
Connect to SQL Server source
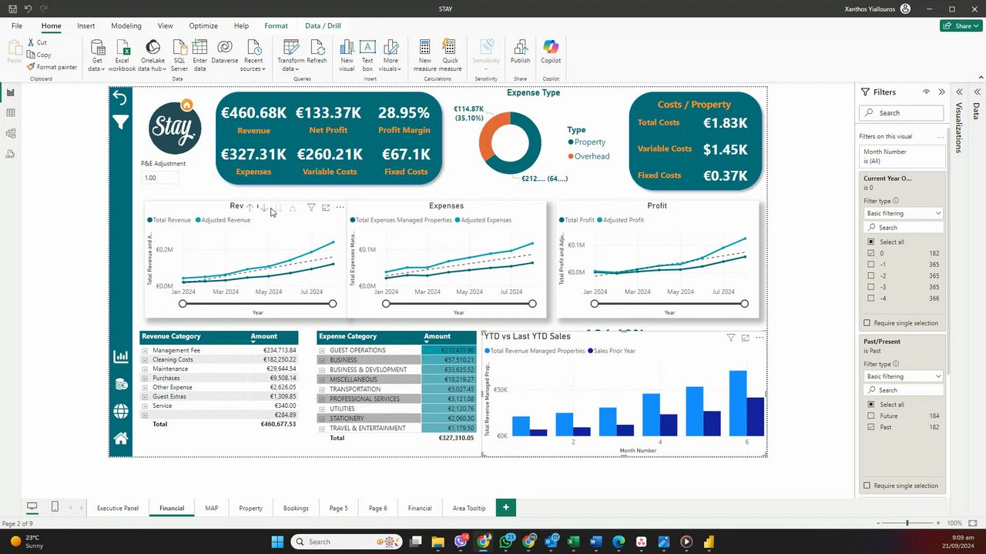179,55
